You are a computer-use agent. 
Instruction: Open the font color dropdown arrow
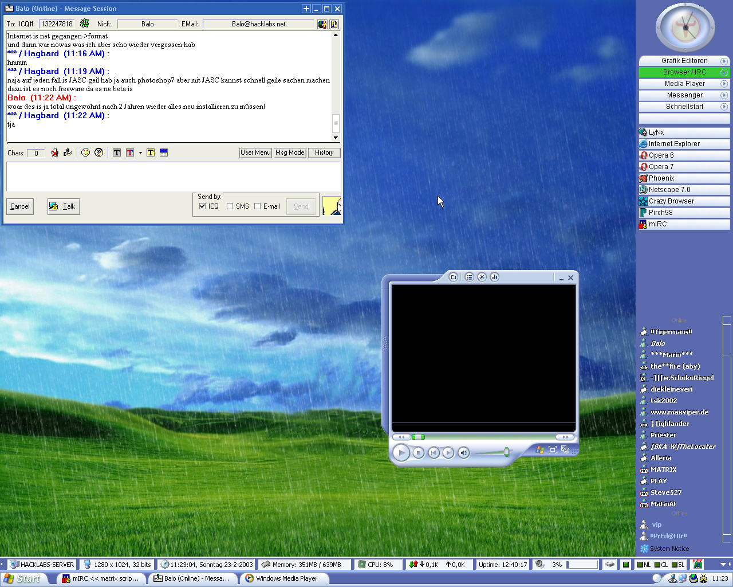click(x=140, y=153)
